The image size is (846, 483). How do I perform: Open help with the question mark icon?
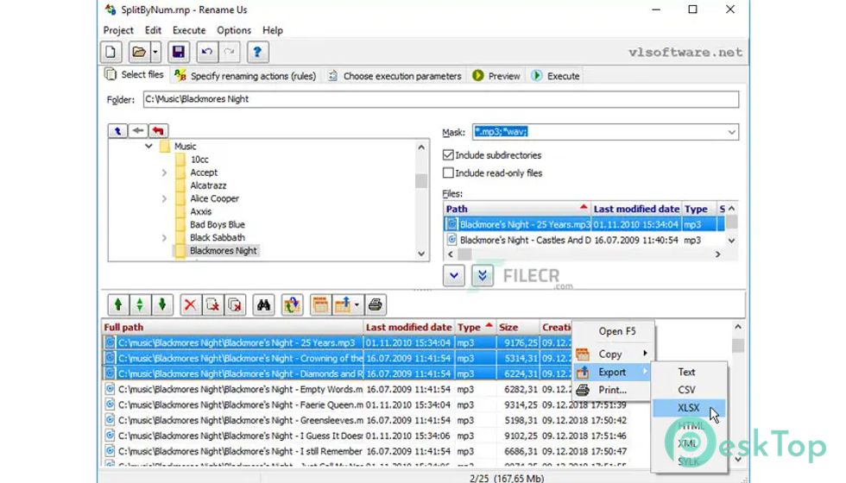(x=257, y=53)
